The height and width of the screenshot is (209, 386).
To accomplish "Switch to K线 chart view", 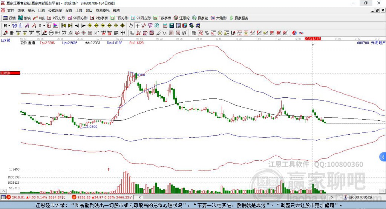I will pyautogui.click(x=39, y=18).
